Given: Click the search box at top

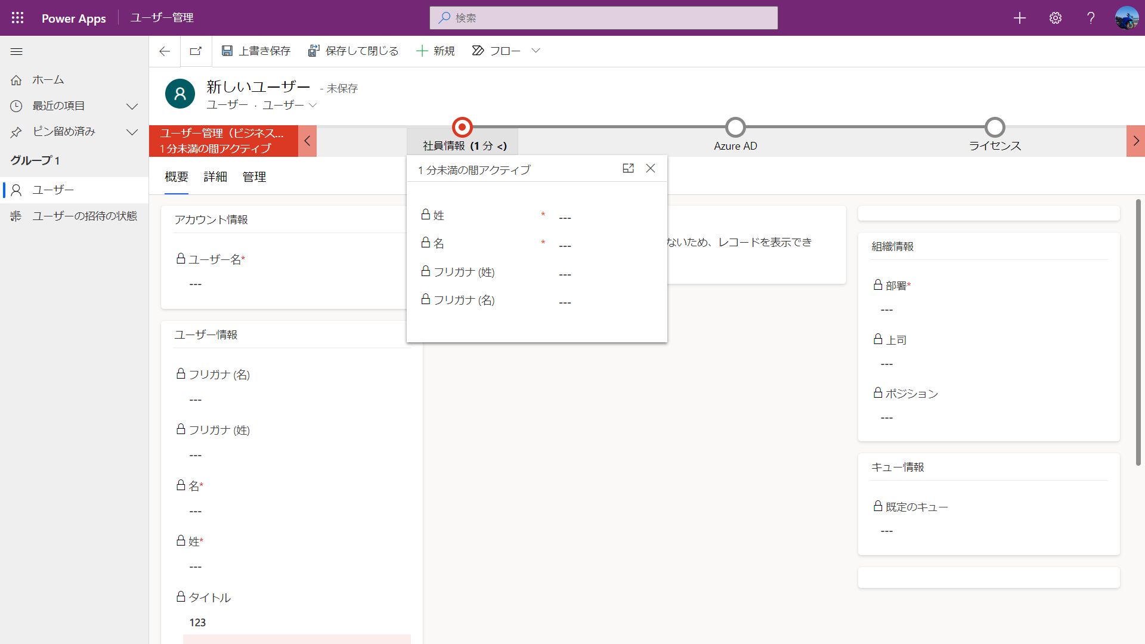Looking at the screenshot, I should click(x=604, y=18).
